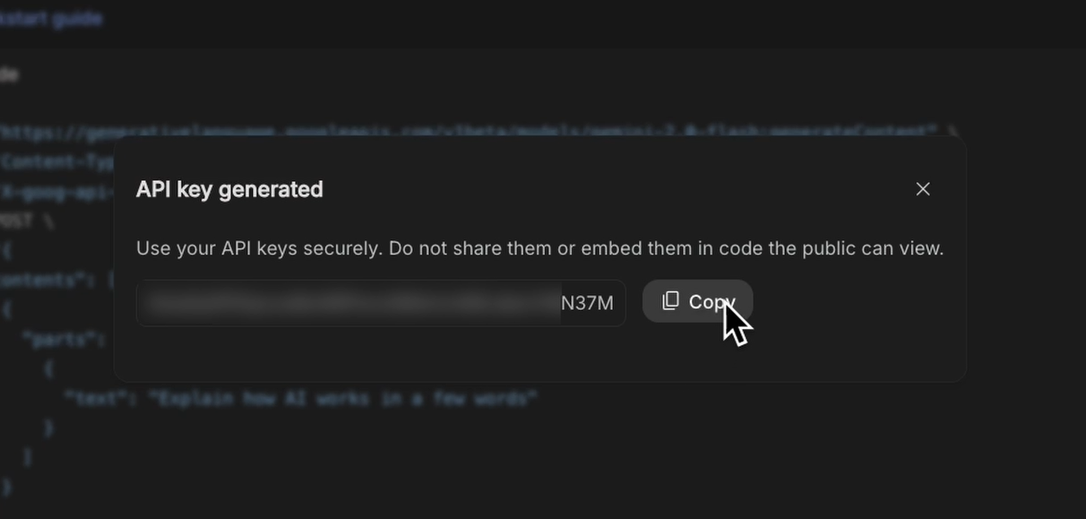Click the Copy button under the cursor
The image size is (1086, 519).
698,301
